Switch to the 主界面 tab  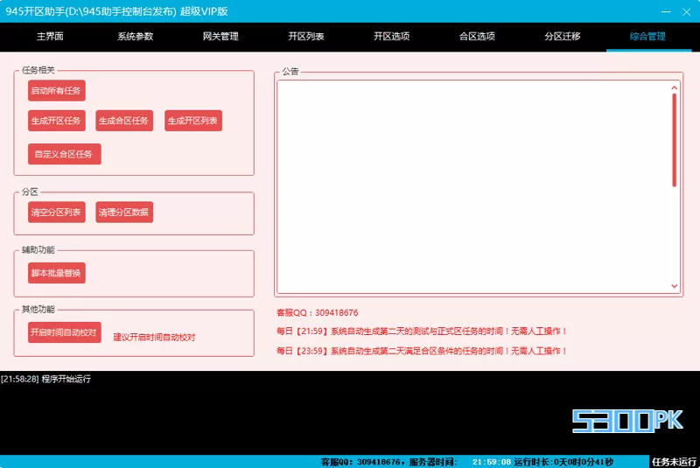[50, 37]
